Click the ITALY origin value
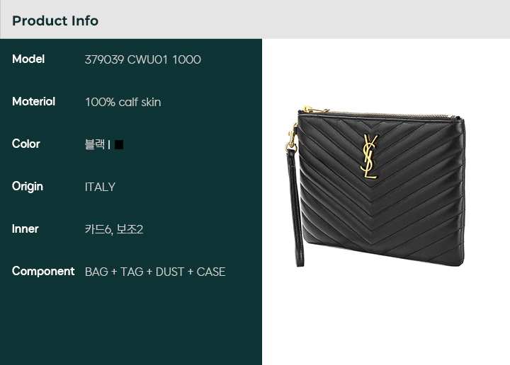The height and width of the screenshot is (365, 510). [100, 187]
